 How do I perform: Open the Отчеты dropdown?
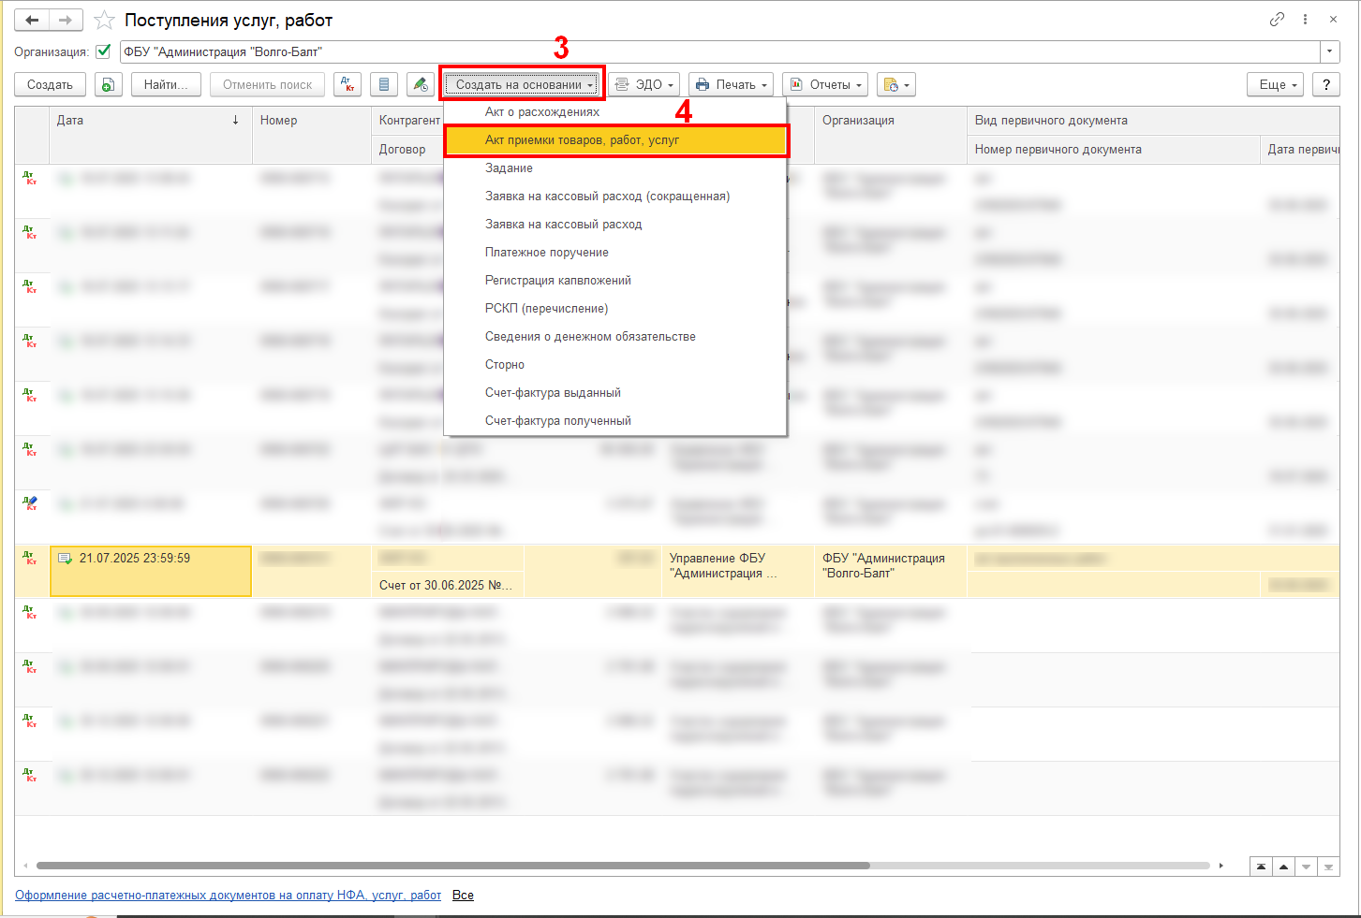[825, 84]
